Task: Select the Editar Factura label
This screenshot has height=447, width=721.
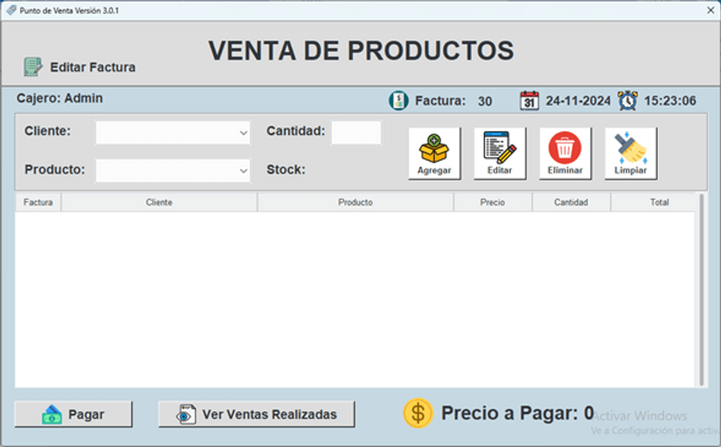Action: coord(93,67)
